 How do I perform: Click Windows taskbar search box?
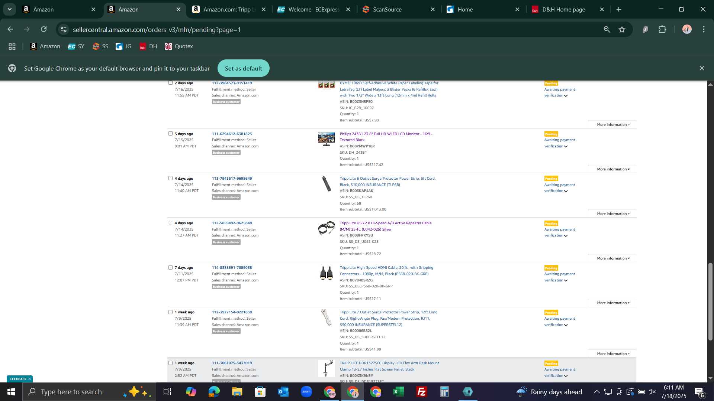[x=89, y=392]
